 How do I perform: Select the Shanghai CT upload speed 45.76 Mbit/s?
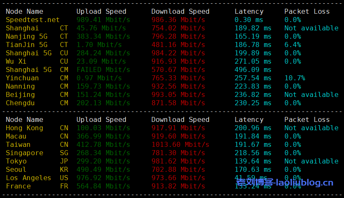[101, 28]
